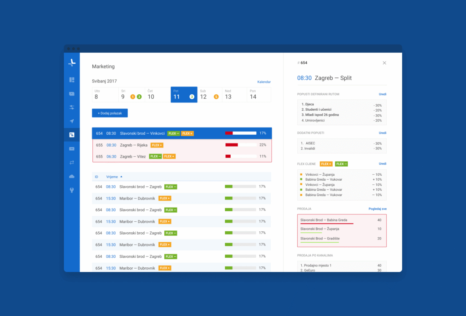Viewport: 466px width, 316px height.
Task: Click the ticket icon in sidebar
Action: coord(72,148)
